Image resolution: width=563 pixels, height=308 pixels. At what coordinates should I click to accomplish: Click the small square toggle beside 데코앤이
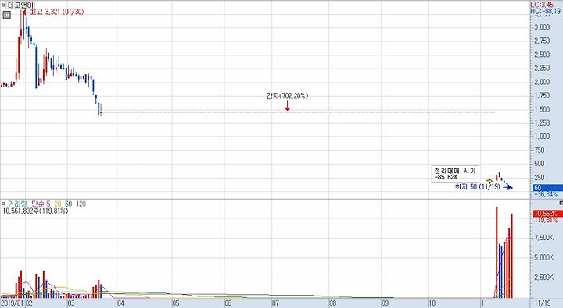[3, 5]
